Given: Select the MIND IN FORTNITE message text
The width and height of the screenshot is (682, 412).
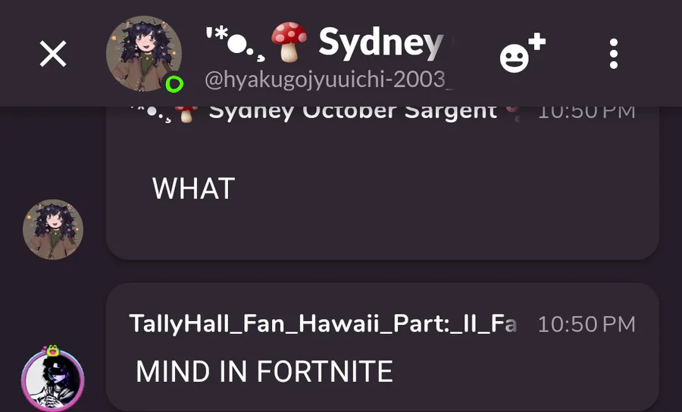Looking at the screenshot, I should 264,372.
